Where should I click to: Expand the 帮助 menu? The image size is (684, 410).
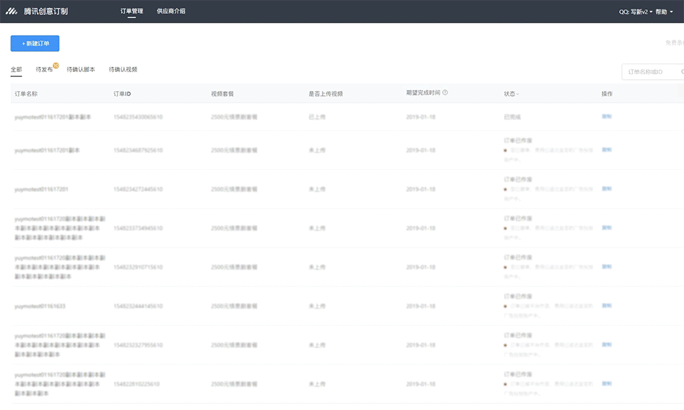[x=664, y=12]
